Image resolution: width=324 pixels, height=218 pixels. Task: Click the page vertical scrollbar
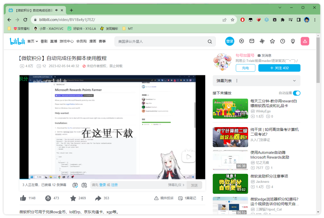(318, 60)
